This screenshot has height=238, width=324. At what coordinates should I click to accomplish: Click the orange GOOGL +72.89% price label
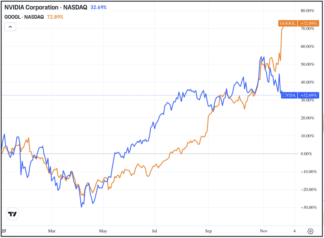click(299, 23)
